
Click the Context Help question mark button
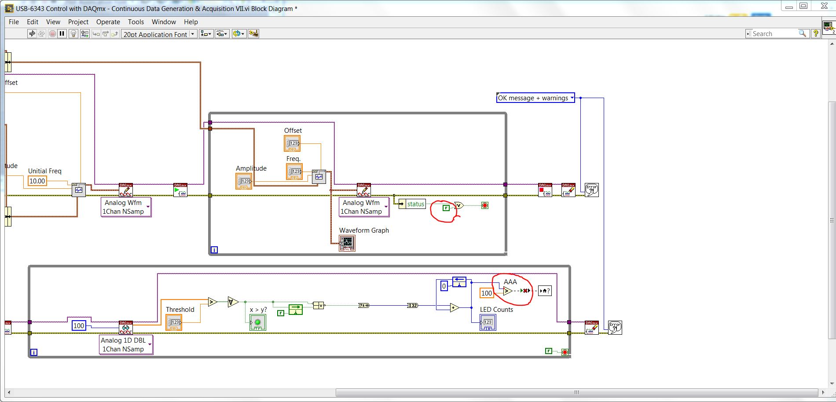coord(815,34)
